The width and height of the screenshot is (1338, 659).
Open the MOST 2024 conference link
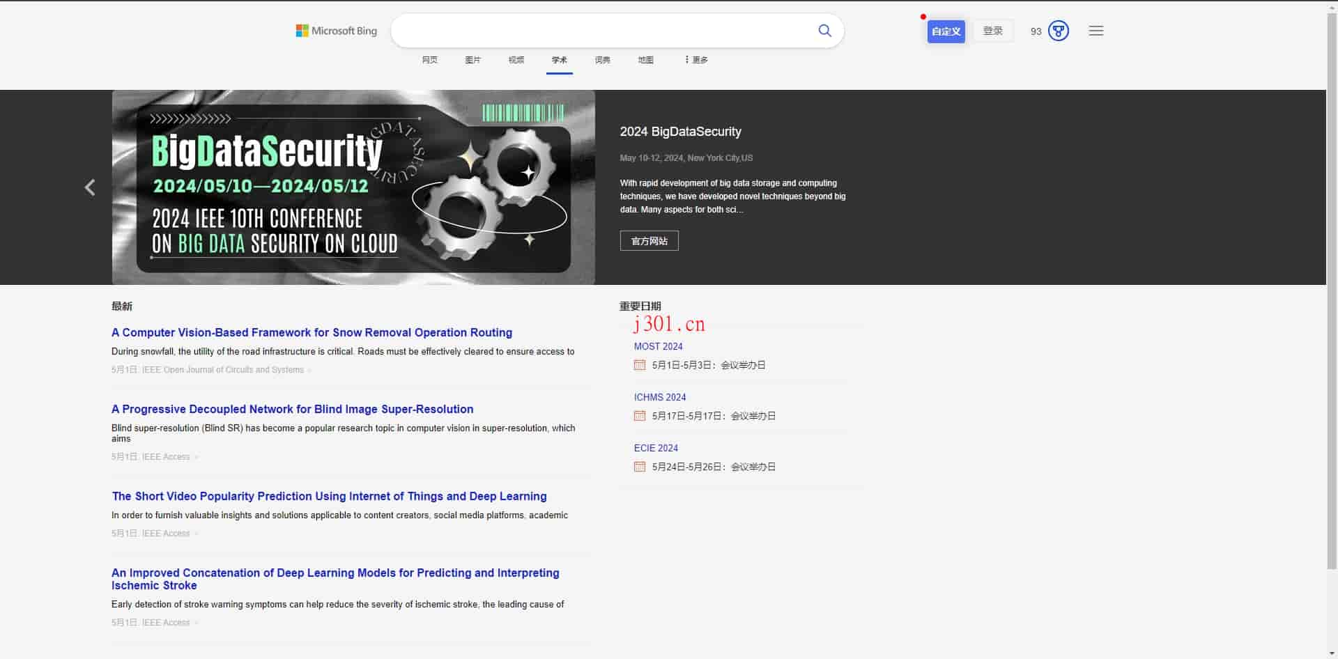[658, 346]
